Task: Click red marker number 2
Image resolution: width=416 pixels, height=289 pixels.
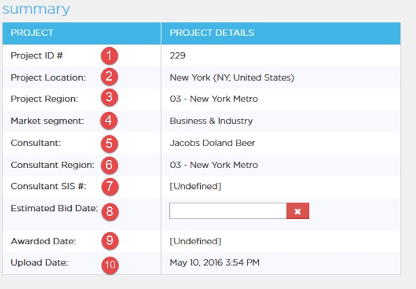Action: (x=110, y=77)
